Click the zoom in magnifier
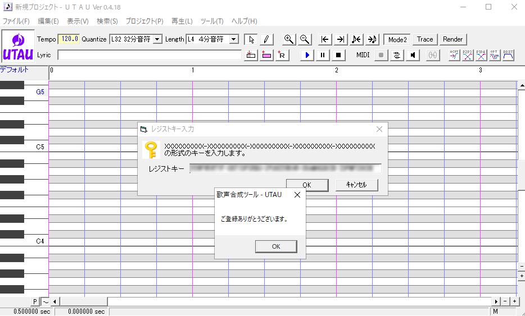525x316 pixels. (x=288, y=39)
